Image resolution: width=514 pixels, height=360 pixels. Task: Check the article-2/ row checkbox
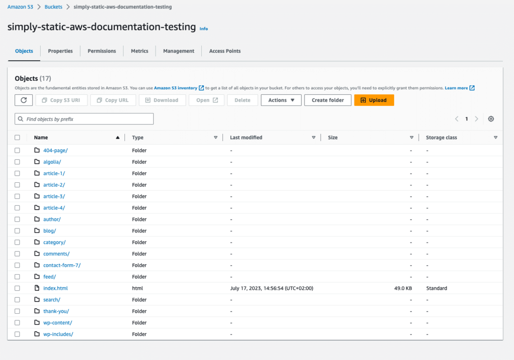coord(18,185)
